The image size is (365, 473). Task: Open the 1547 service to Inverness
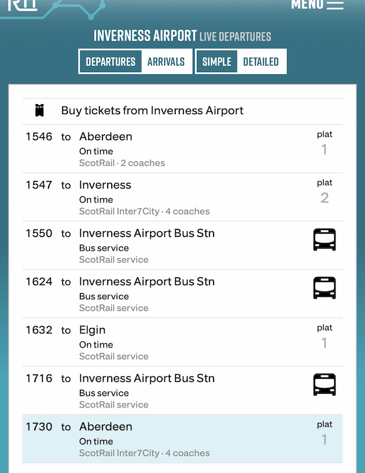(x=105, y=185)
